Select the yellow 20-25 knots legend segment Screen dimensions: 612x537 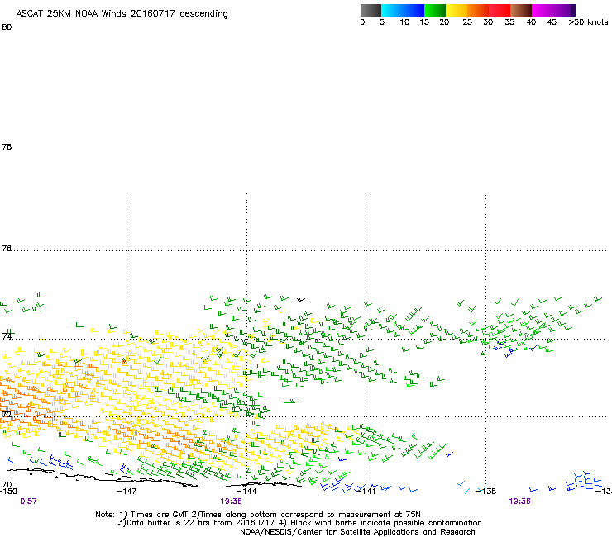click(x=457, y=10)
